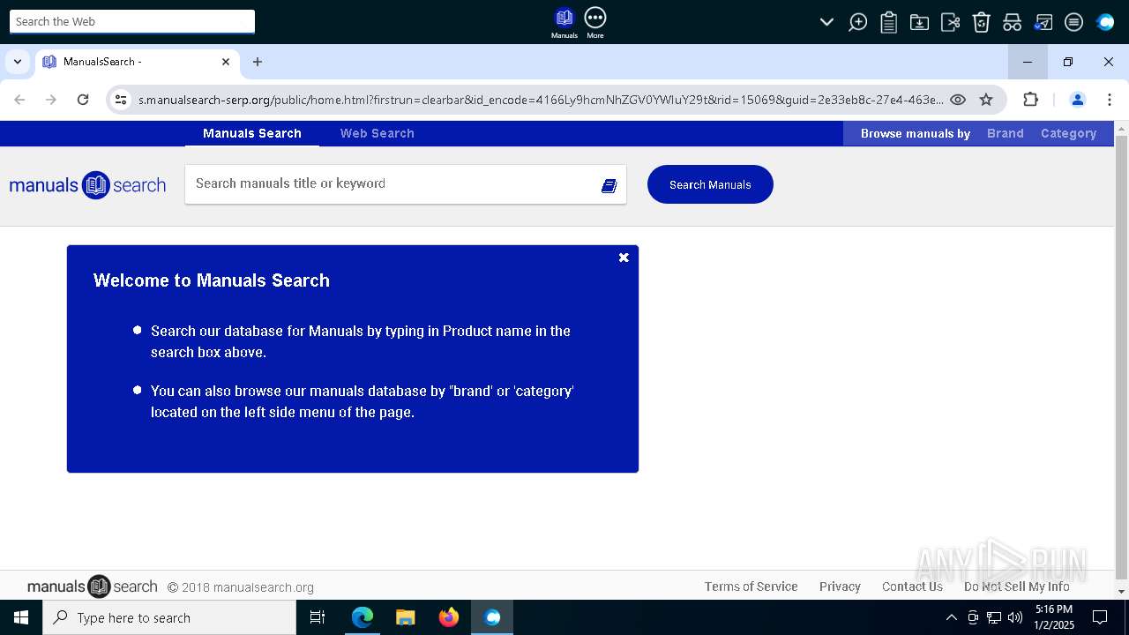Image resolution: width=1129 pixels, height=635 pixels.
Task: Open the volume control in system tray
Action: 1015,617
